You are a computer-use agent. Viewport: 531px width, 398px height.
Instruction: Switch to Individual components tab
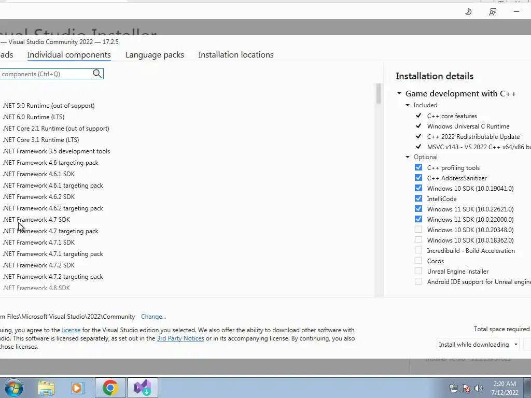(69, 55)
